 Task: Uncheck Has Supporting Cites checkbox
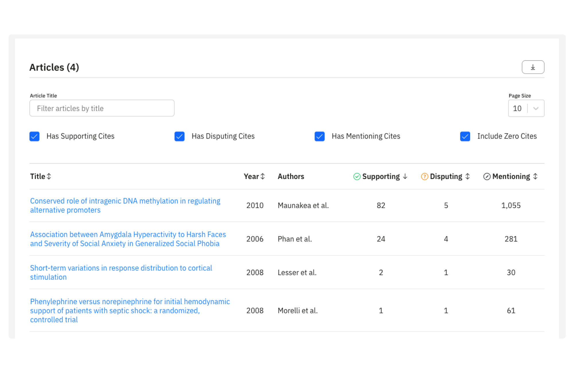(x=34, y=136)
